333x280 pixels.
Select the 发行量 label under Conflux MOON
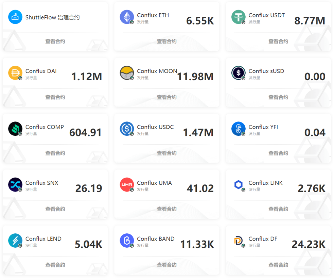tap(142, 78)
